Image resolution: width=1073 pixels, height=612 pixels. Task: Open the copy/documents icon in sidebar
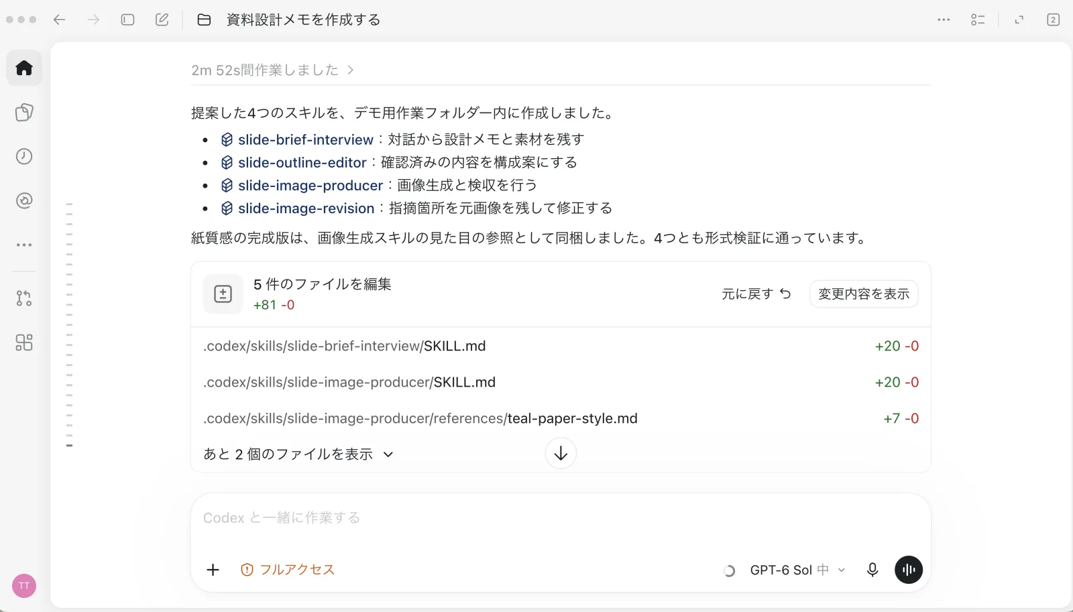[24, 112]
